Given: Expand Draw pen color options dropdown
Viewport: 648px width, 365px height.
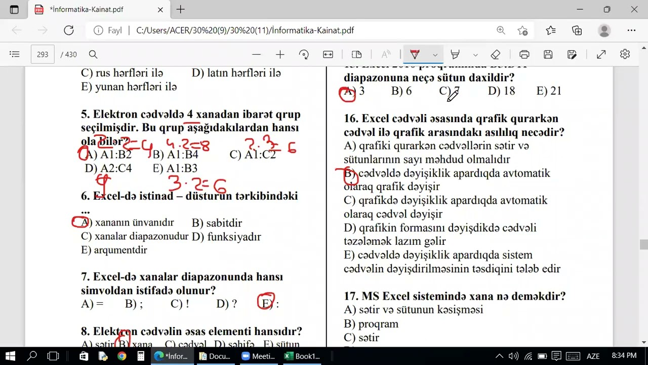Looking at the screenshot, I should tap(435, 54).
